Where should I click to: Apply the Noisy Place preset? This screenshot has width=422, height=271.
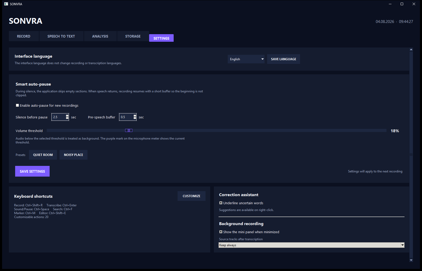tap(74, 155)
